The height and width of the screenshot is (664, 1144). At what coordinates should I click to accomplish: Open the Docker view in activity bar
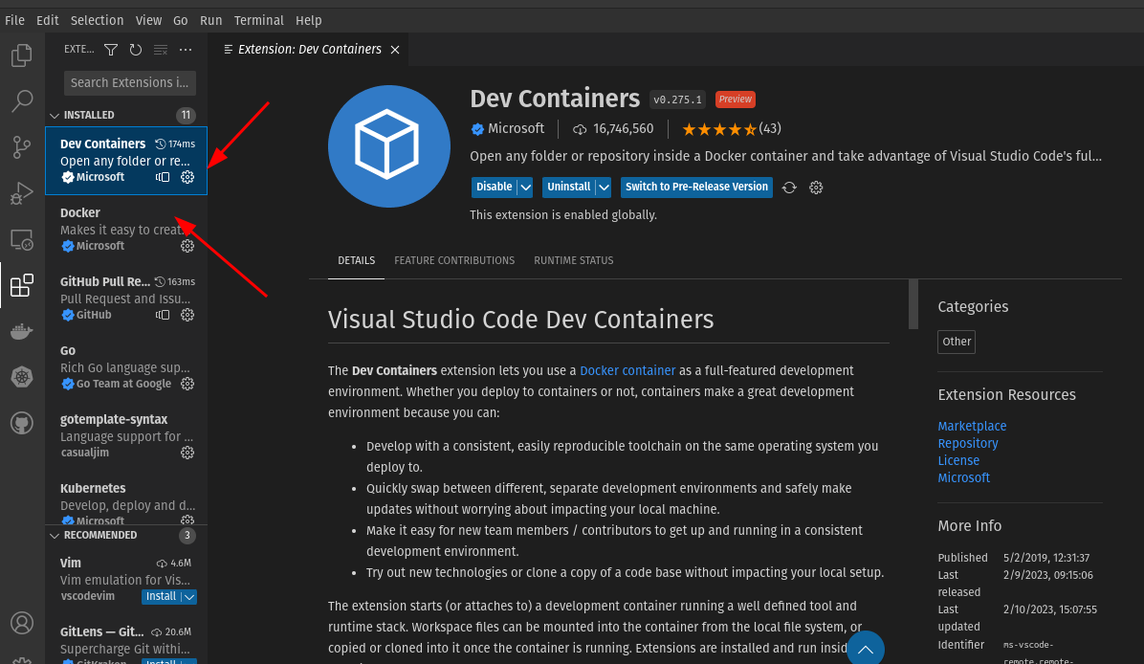[x=22, y=331]
